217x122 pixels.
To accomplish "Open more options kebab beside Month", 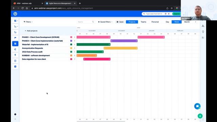I will [196, 22].
